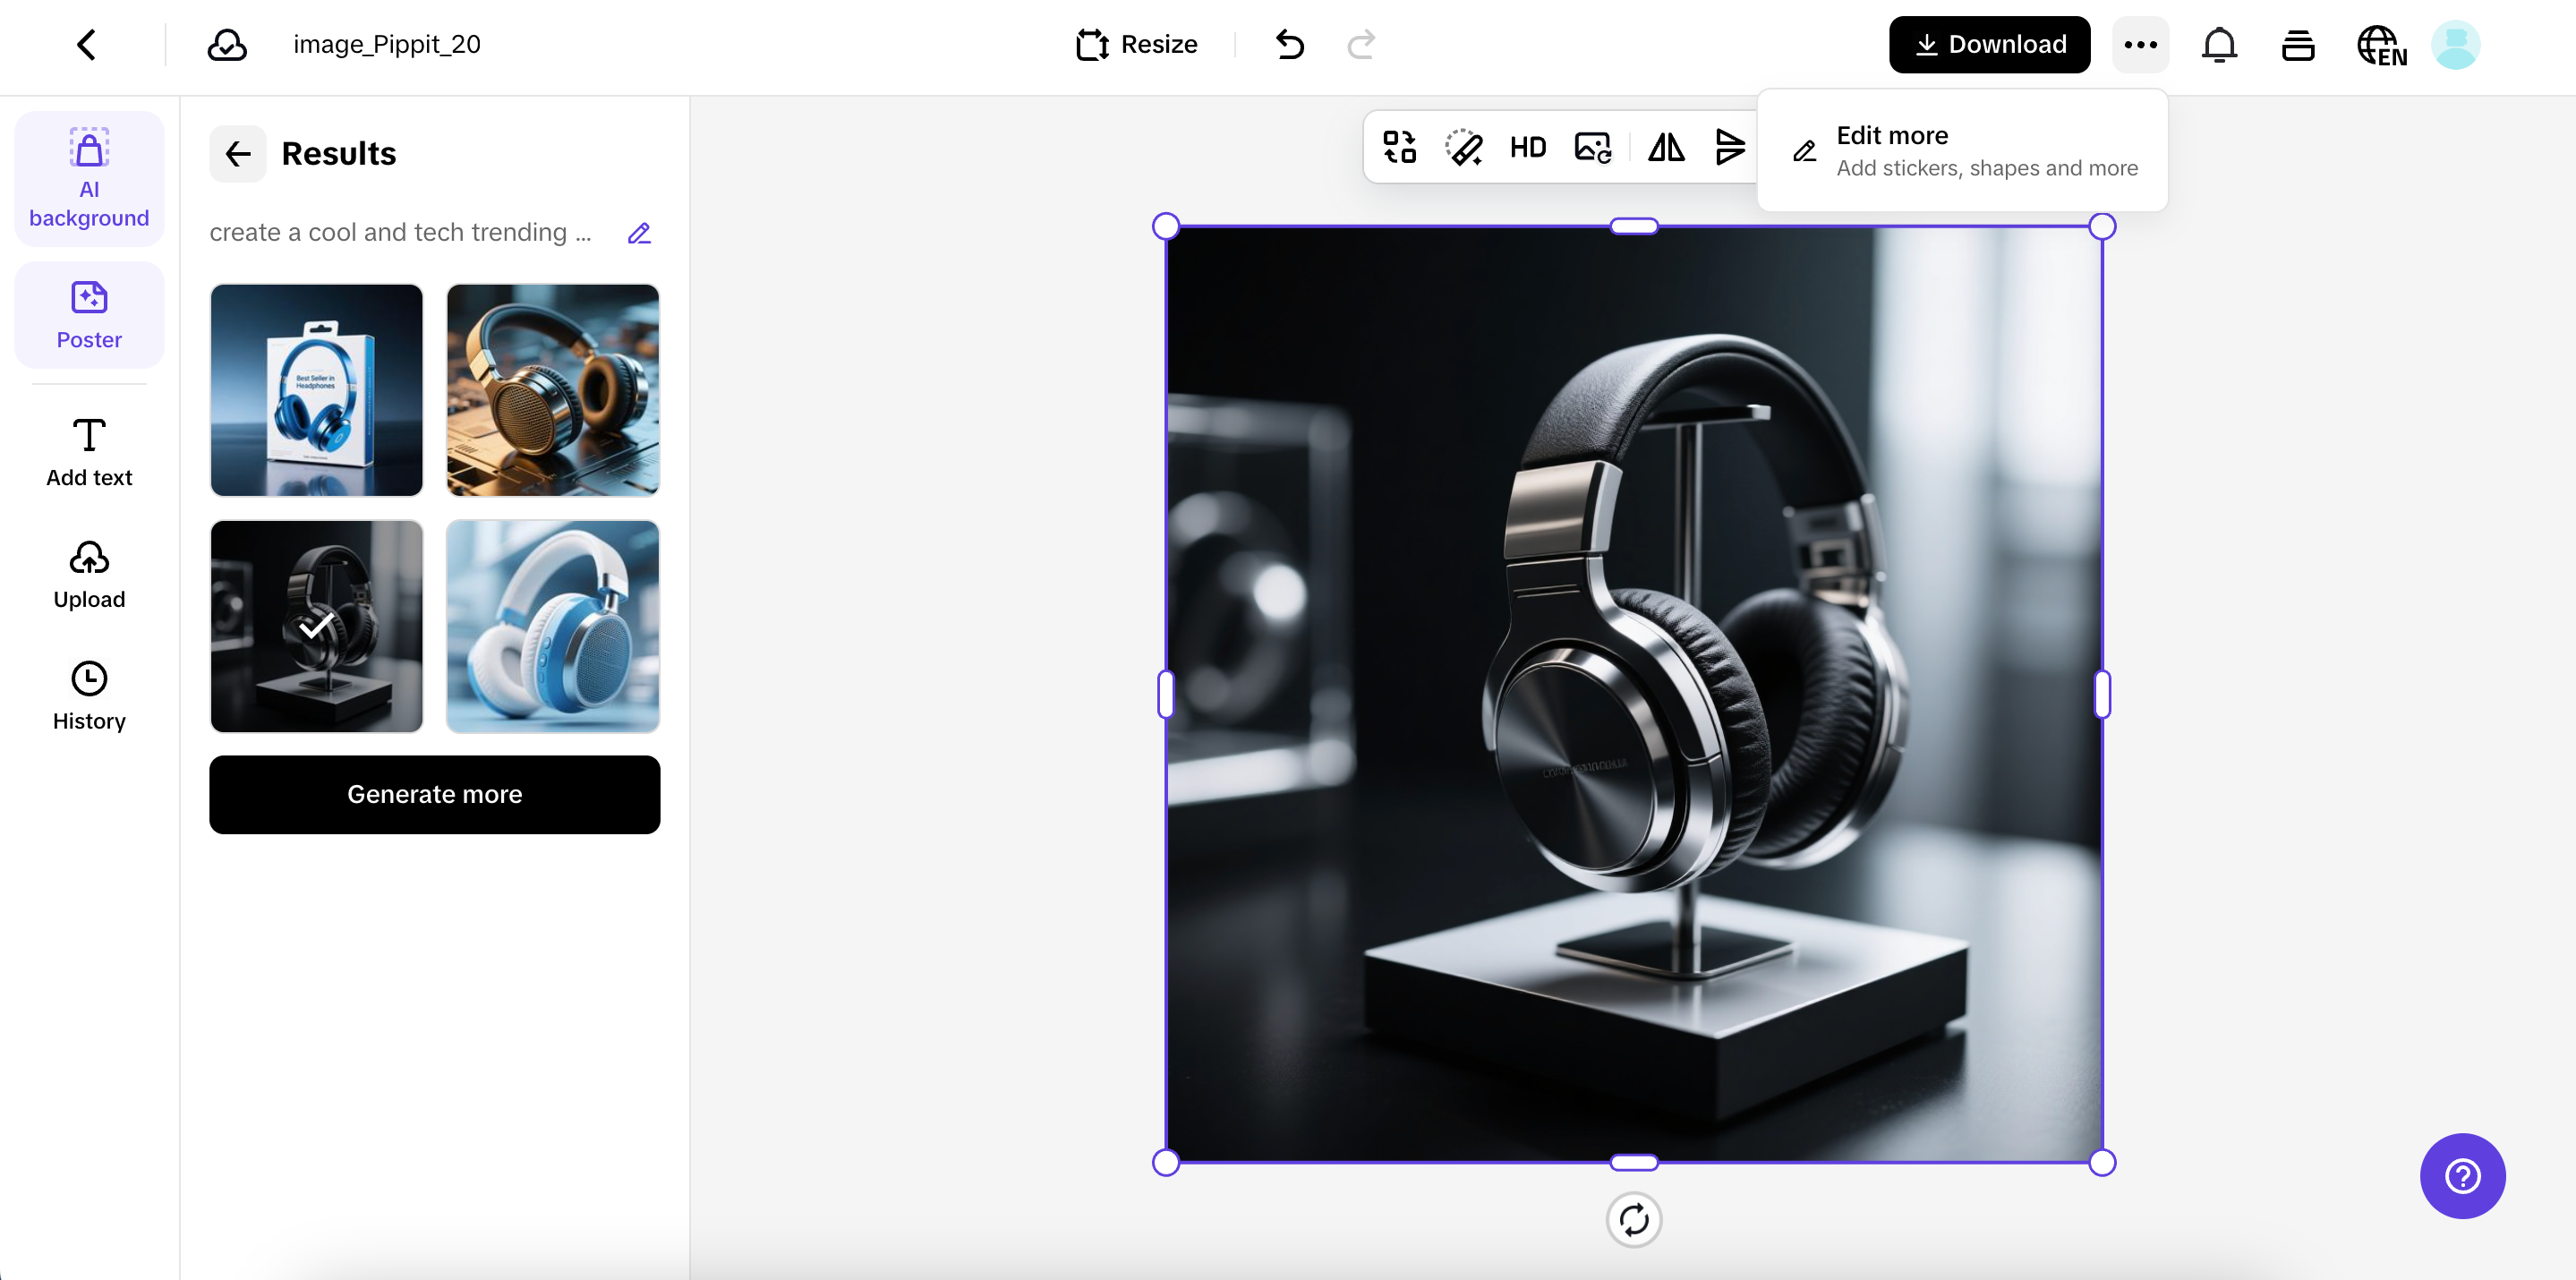Click the Download button
The width and height of the screenshot is (2576, 1280).
click(x=1989, y=44)
